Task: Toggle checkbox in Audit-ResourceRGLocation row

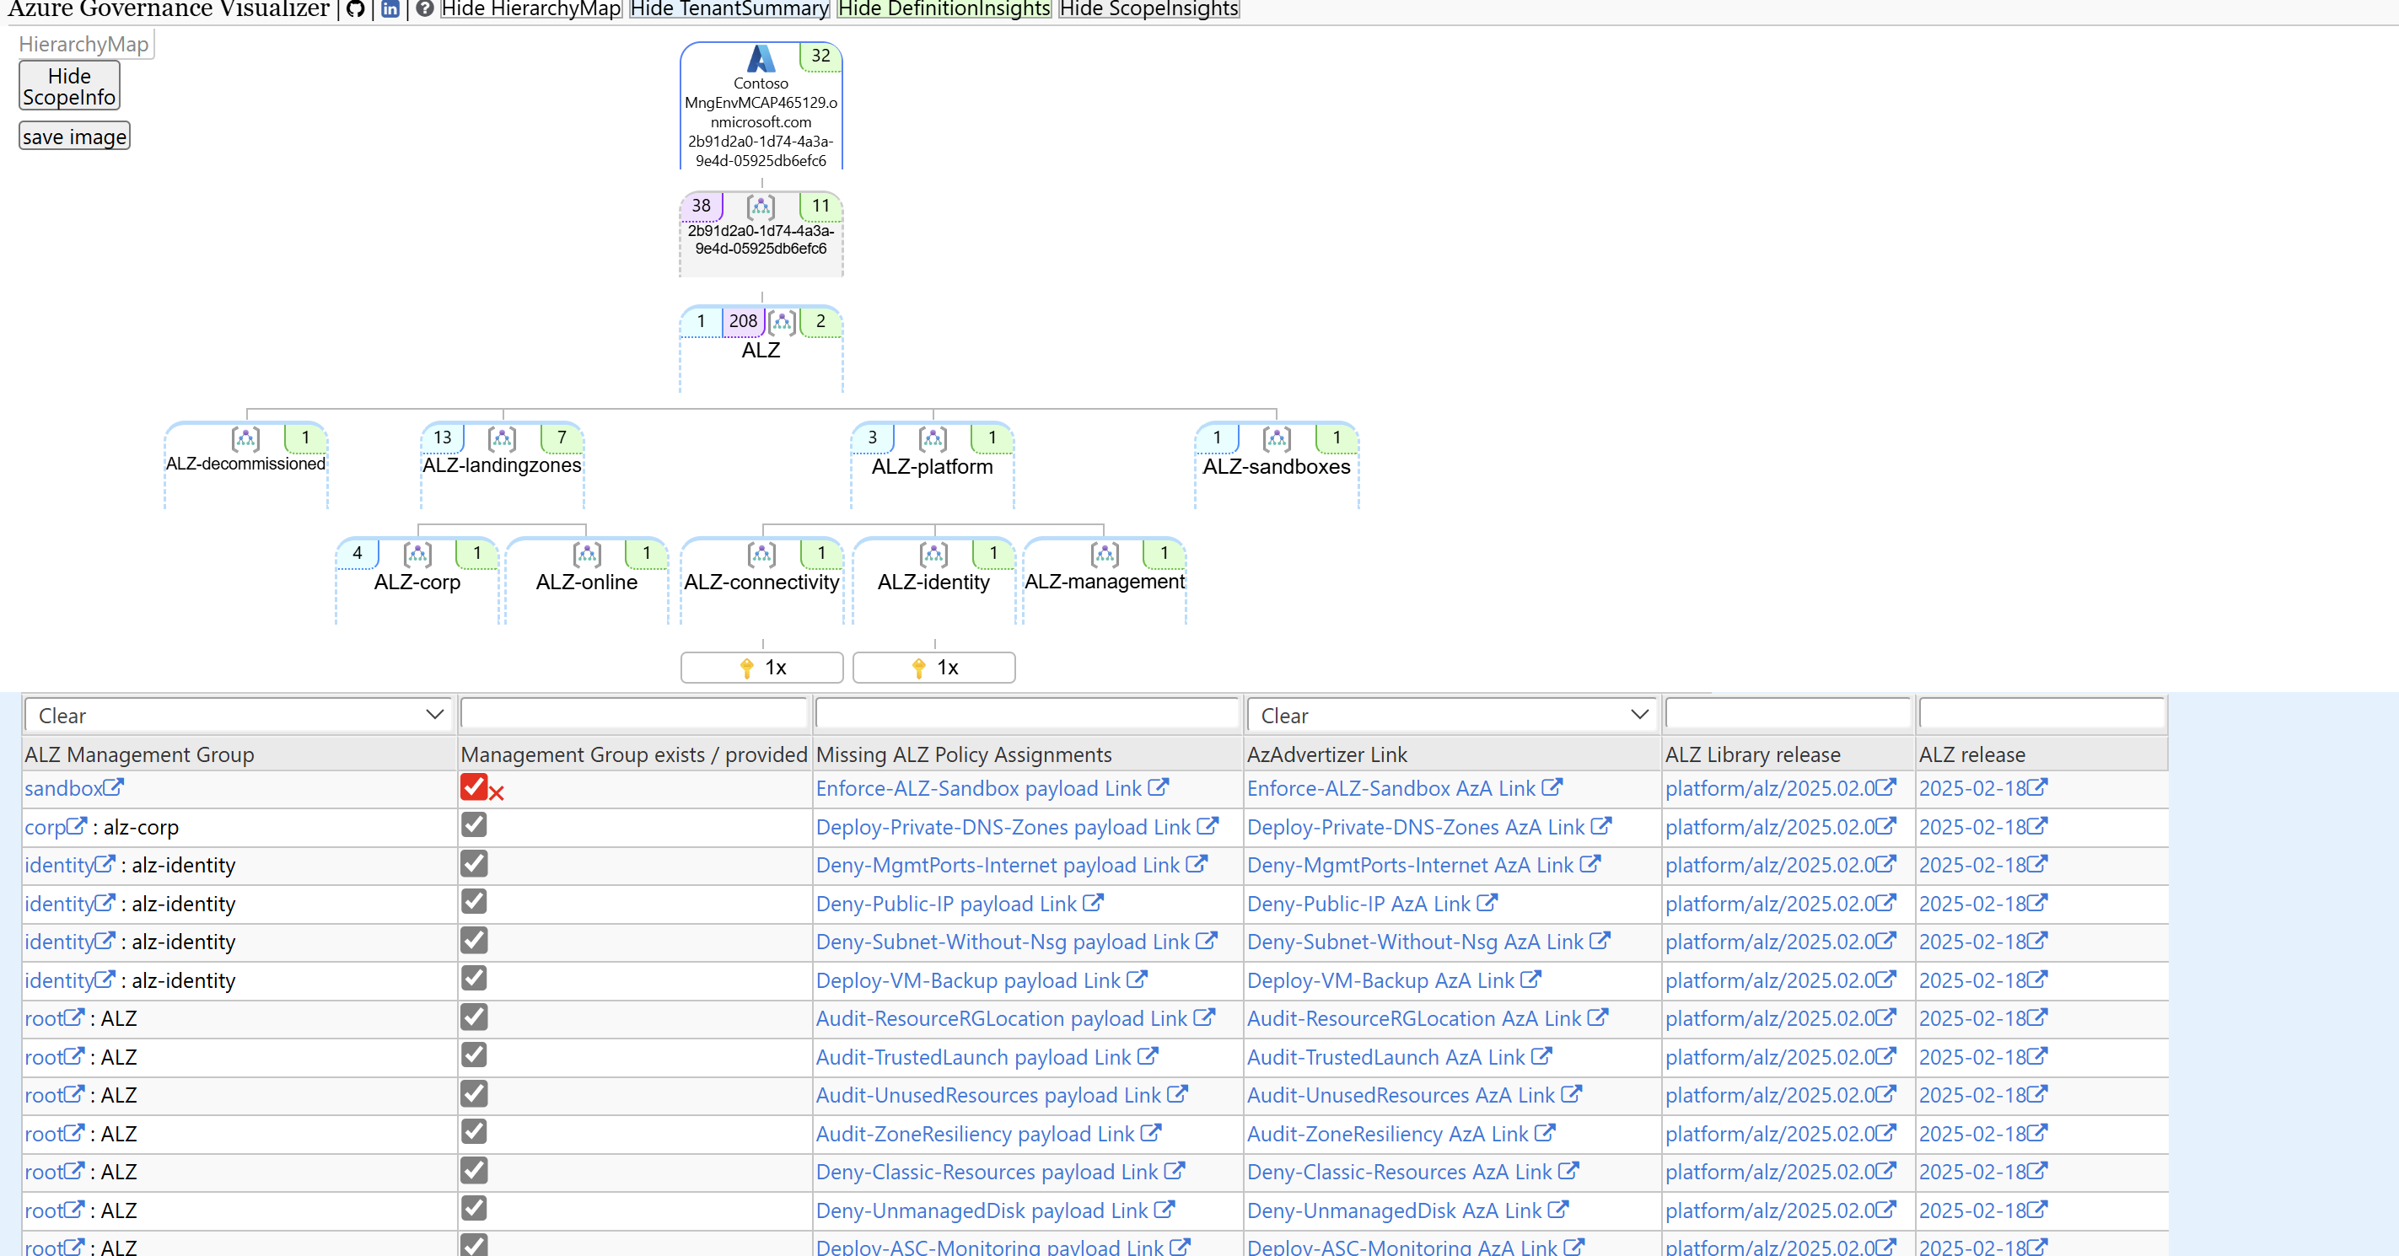Action: click(474, 1017)
